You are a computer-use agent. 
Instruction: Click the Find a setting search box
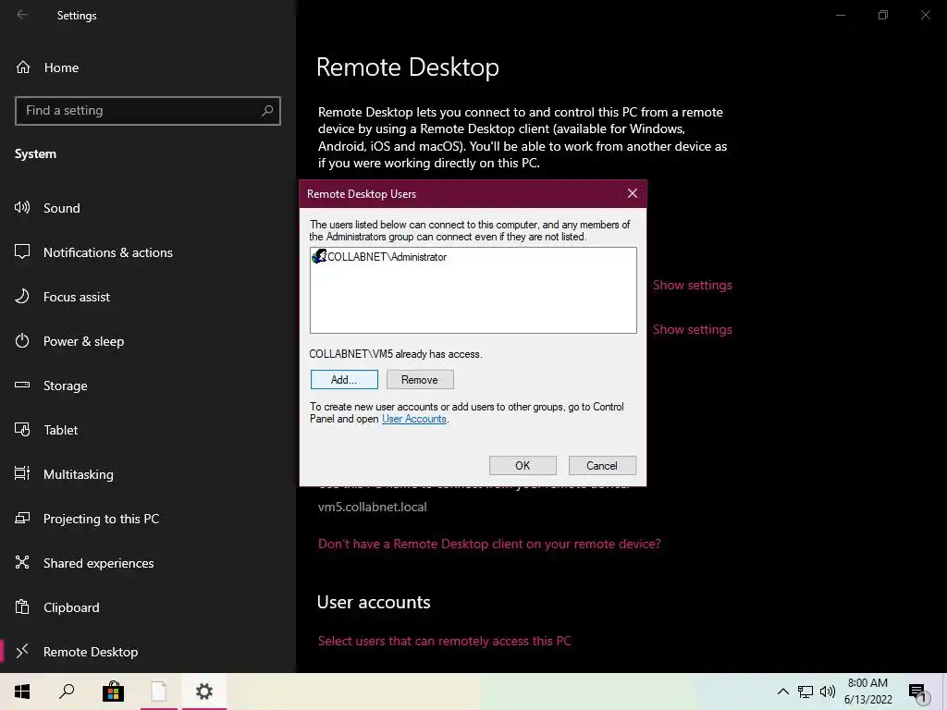148,111
